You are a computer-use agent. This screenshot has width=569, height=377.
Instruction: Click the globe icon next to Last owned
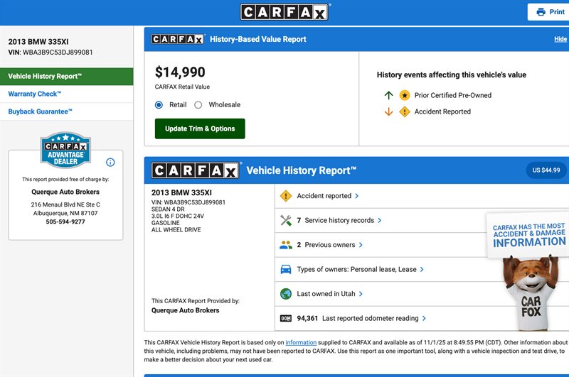pyautogui.click(x=286, y=294)
